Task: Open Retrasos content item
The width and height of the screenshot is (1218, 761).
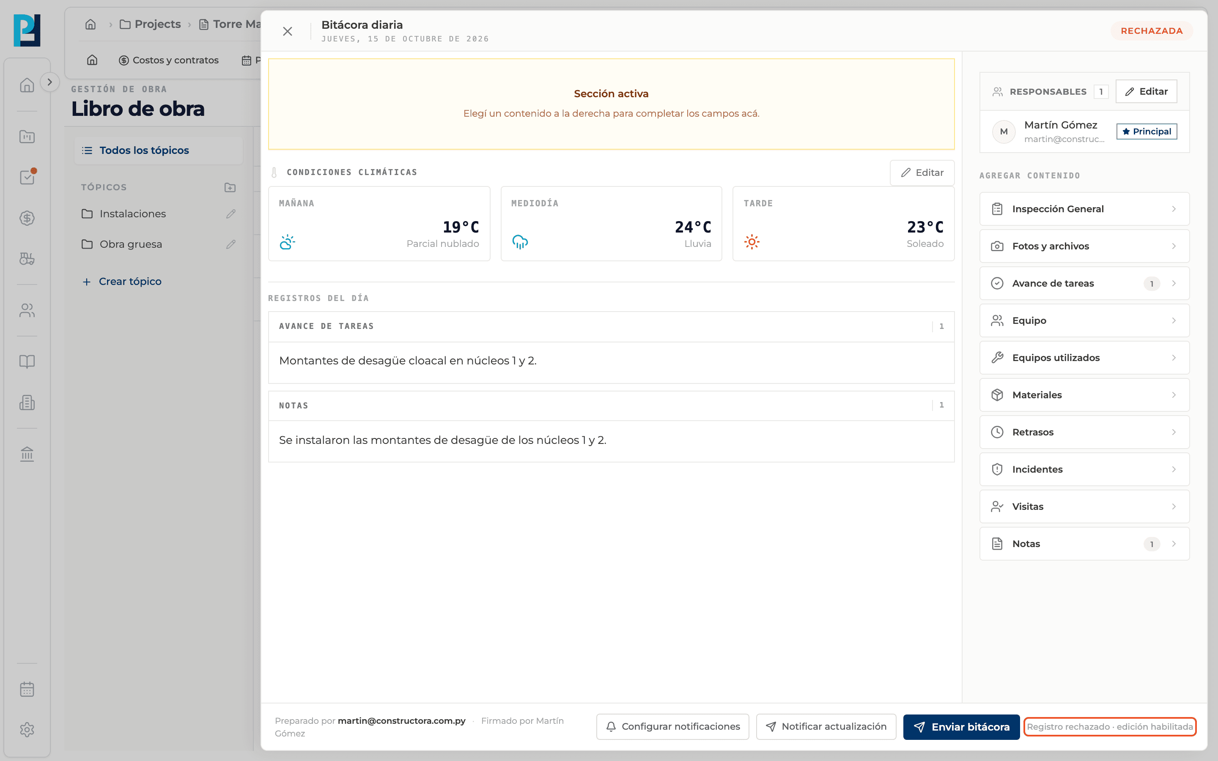Action: click(1084, 433)
